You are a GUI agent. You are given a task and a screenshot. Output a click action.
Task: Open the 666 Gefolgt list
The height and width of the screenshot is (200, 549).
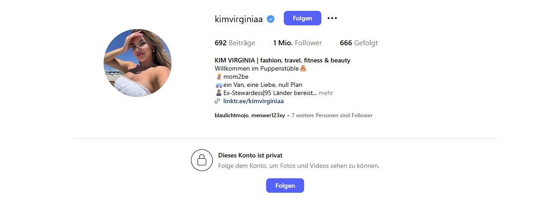pos(359,43)
